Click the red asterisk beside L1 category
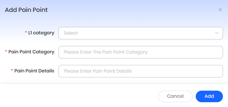 coord(26,32)
